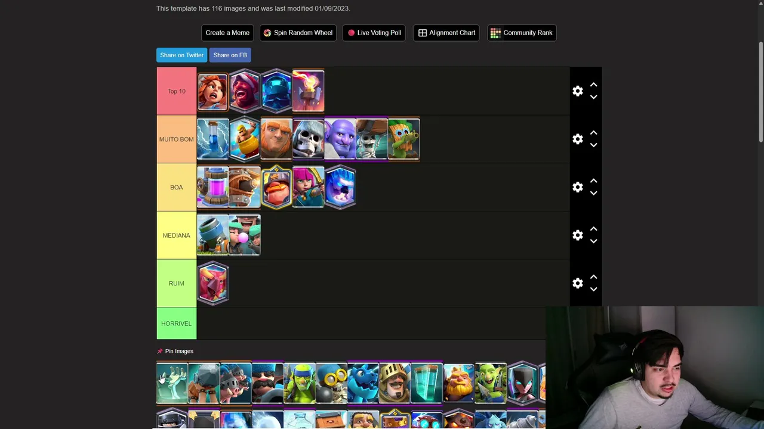The width and height of the screenshot is (764, 429).
Task: Select the green HORRIVEL tier label
Action: click(176, 324)
